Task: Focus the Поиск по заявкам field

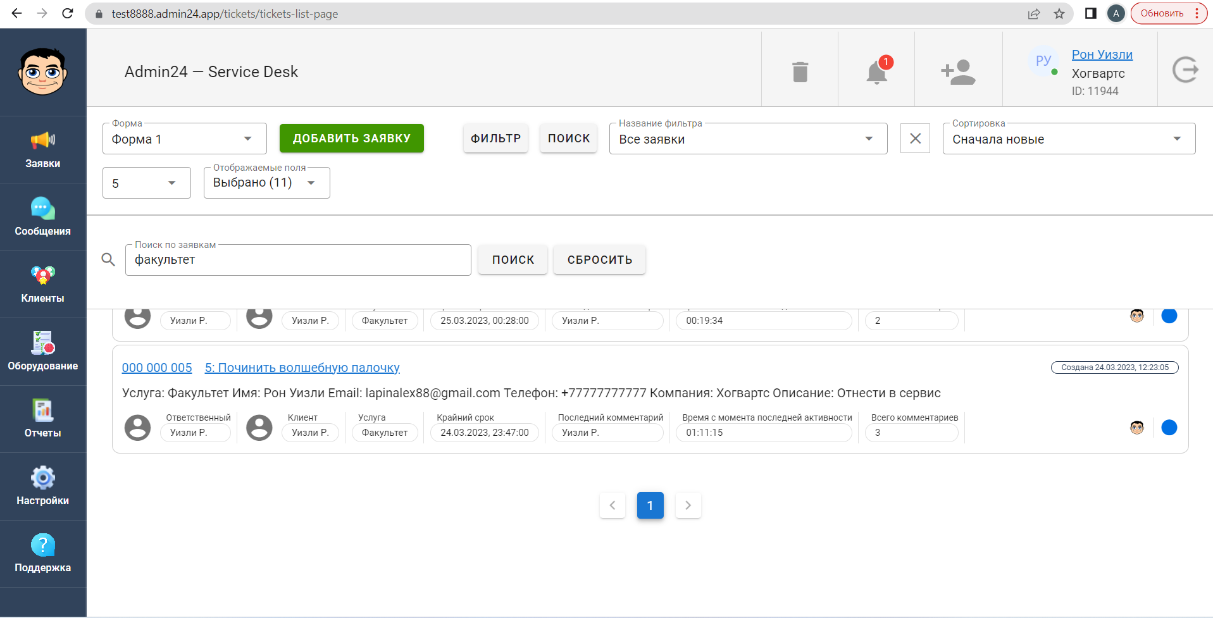Action: point(298,260)
